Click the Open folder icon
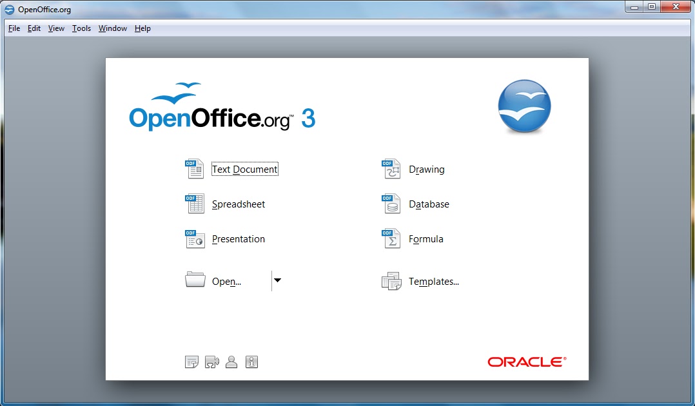The image size is (695, 406). click(195, 280)
